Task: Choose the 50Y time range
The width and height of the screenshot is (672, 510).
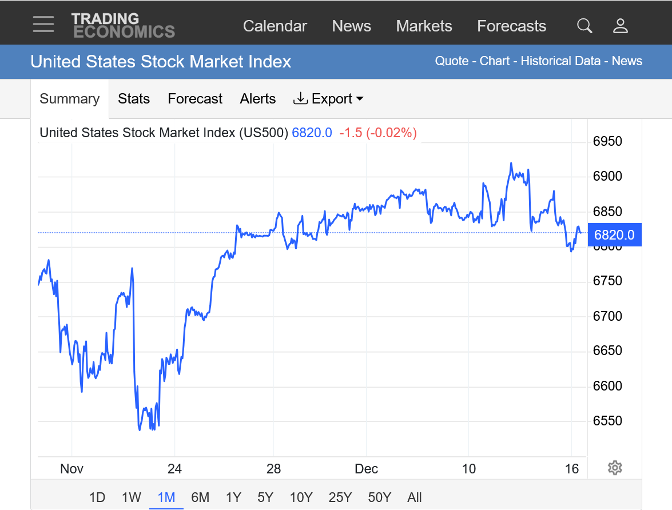Action: click(380, 497)
